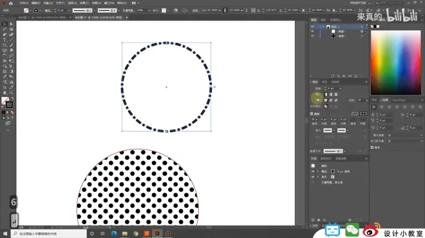Choose Round join corner option
The width and height of the screenshot is (425, 238).
(x=331, y=100)
